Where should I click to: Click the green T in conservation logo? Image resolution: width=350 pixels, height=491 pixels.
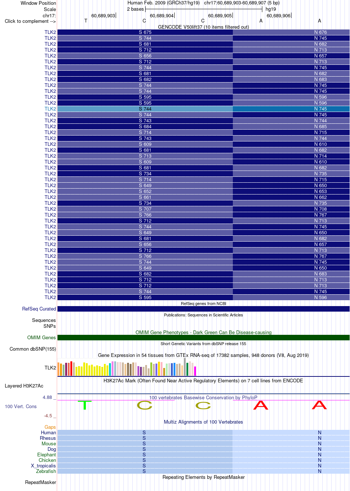point(85,405)
